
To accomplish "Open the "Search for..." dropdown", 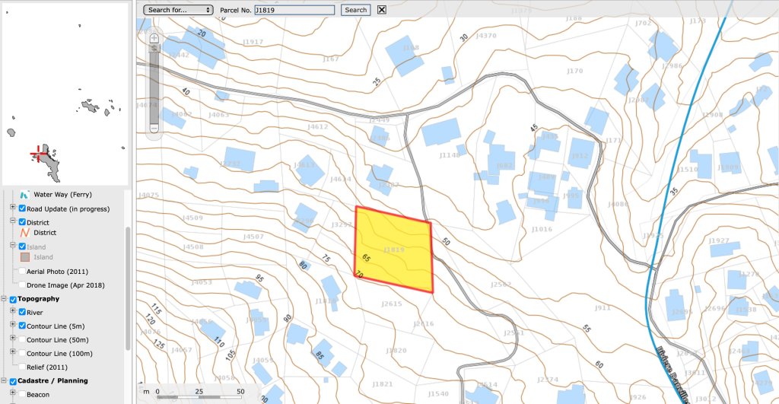I will pyautogui.click(x=179, y=10).
